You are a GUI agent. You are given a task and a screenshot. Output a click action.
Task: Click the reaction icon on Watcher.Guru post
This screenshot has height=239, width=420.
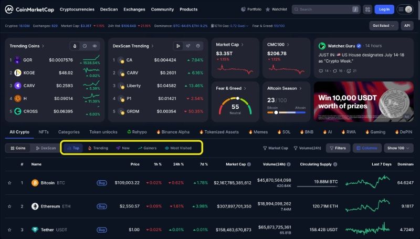(349, 71)
